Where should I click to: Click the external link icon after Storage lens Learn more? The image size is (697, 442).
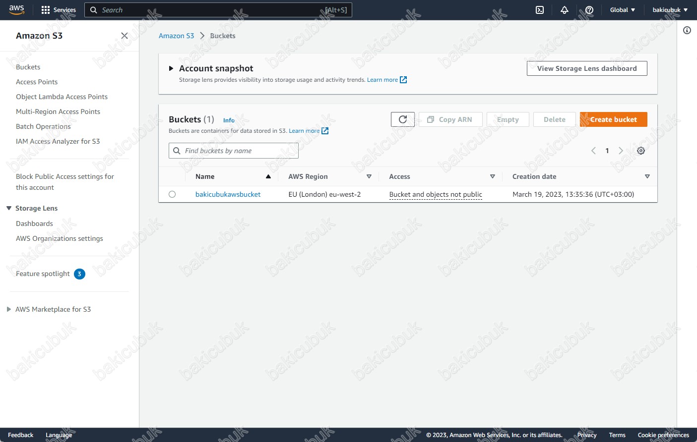pyautogui.click(x=403, y=80)
